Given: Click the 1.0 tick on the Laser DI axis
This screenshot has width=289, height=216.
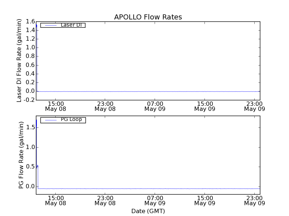Looking at the screenshot, I should [30, 48].
